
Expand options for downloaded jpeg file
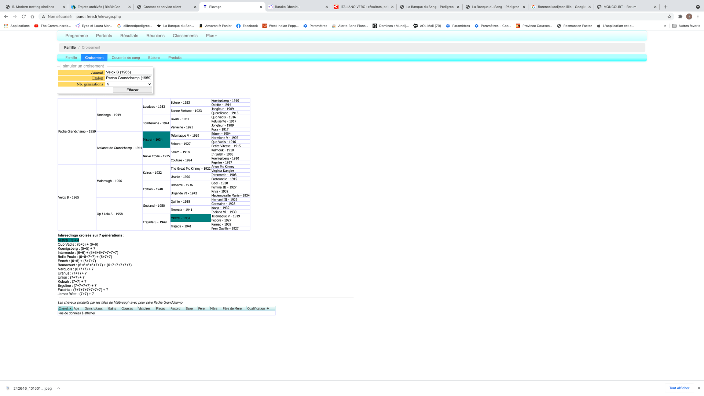[x=58, y=388]
